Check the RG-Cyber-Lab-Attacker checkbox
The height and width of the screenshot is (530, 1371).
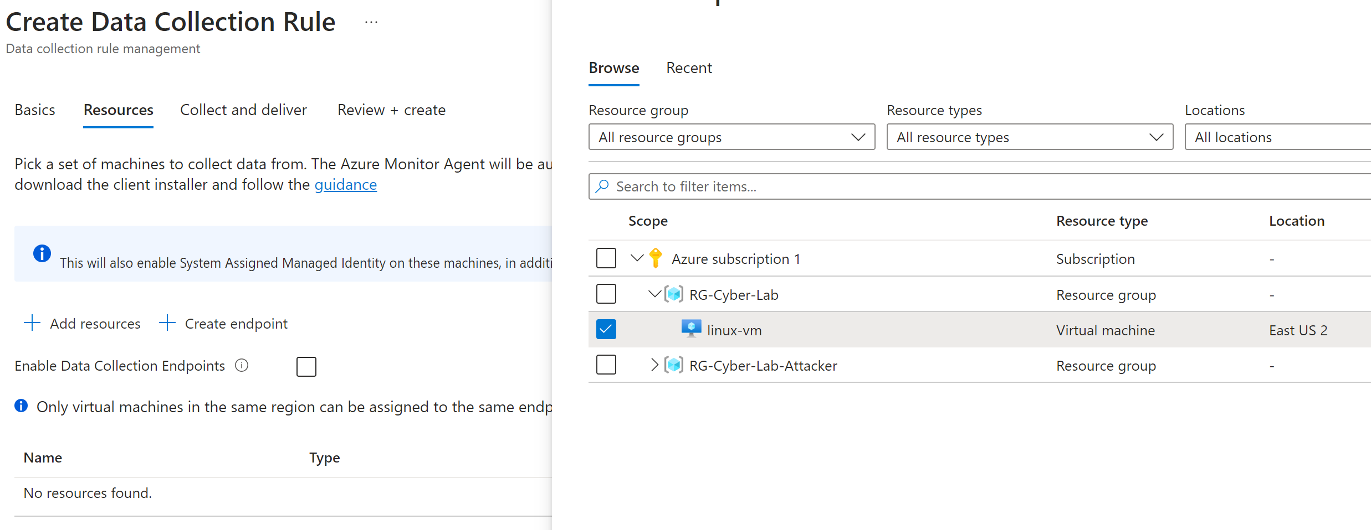606,365
